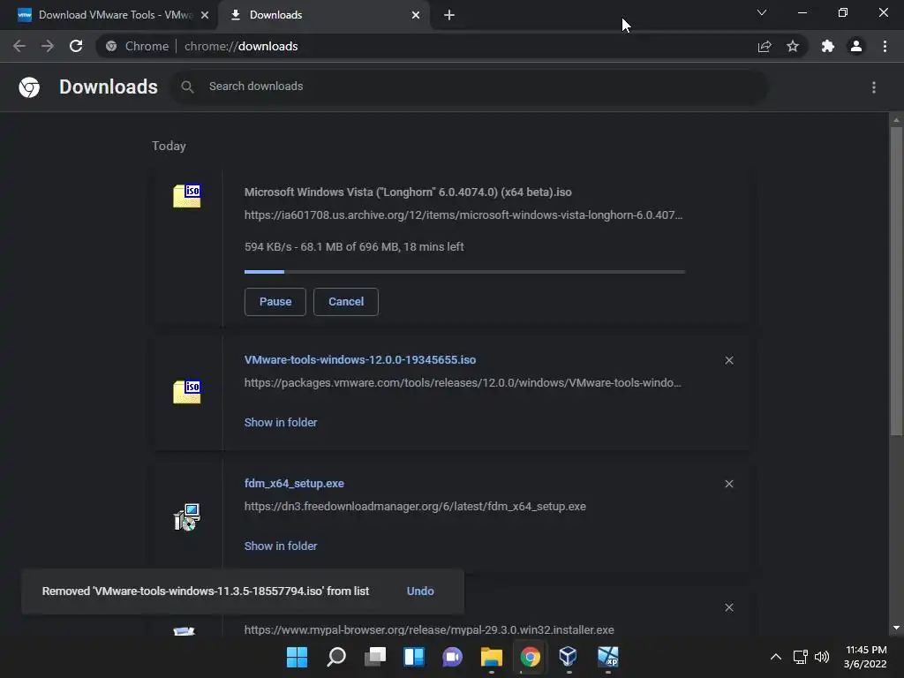This screenshot has height=678, width=904.
Task: Click the scrollbar up arrow
Action: coord(896,120)
